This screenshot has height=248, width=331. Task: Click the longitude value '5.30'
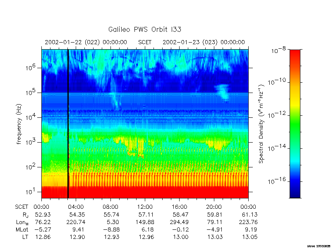tap(113, 222)
